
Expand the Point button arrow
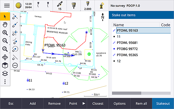tap(84, 104)
